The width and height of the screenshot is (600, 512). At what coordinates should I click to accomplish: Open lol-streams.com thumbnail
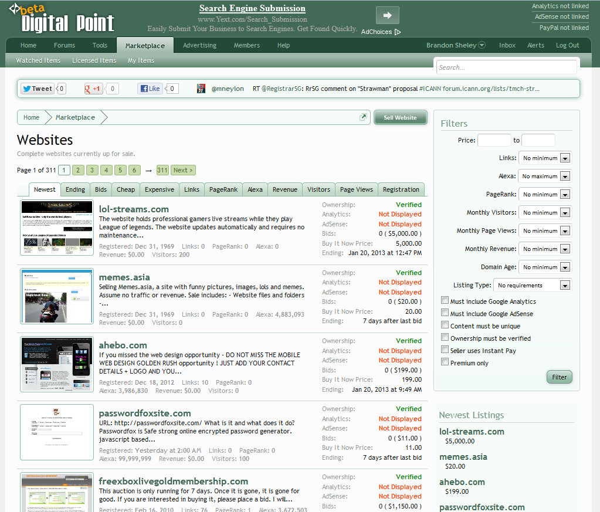pyautogui.click(x=57, y=228)
